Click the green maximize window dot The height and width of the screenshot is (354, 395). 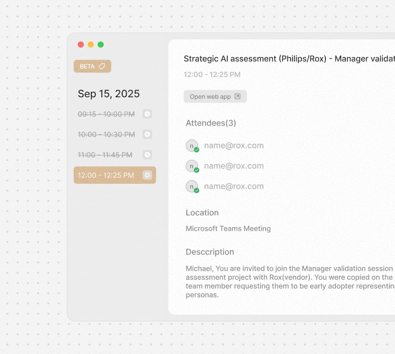pyautogui.click(x=101, y=45)
